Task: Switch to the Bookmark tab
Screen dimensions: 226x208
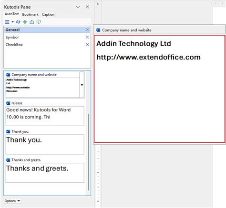Action: tap(30, 14)
